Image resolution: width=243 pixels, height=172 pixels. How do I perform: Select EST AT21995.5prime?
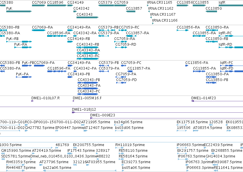click(x=83, y=125)
